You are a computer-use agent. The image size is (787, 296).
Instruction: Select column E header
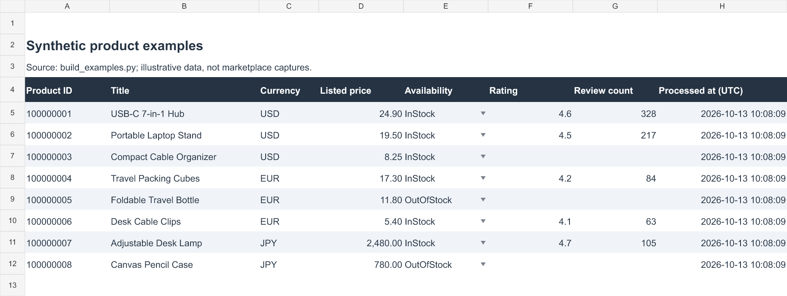click(x=446, y=6)
